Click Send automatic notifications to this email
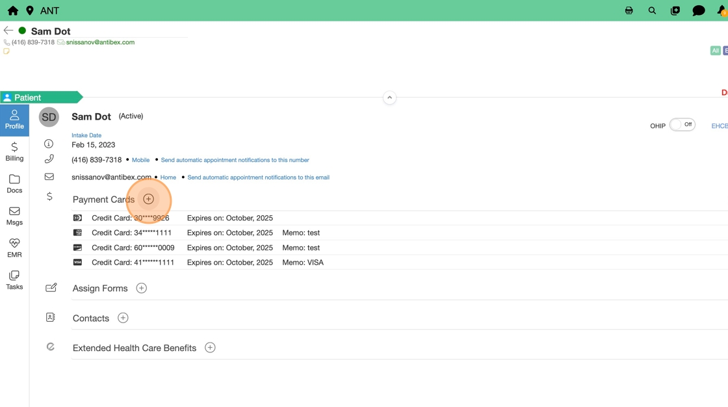This screenshot has height=407, width=728. point(258,177)
